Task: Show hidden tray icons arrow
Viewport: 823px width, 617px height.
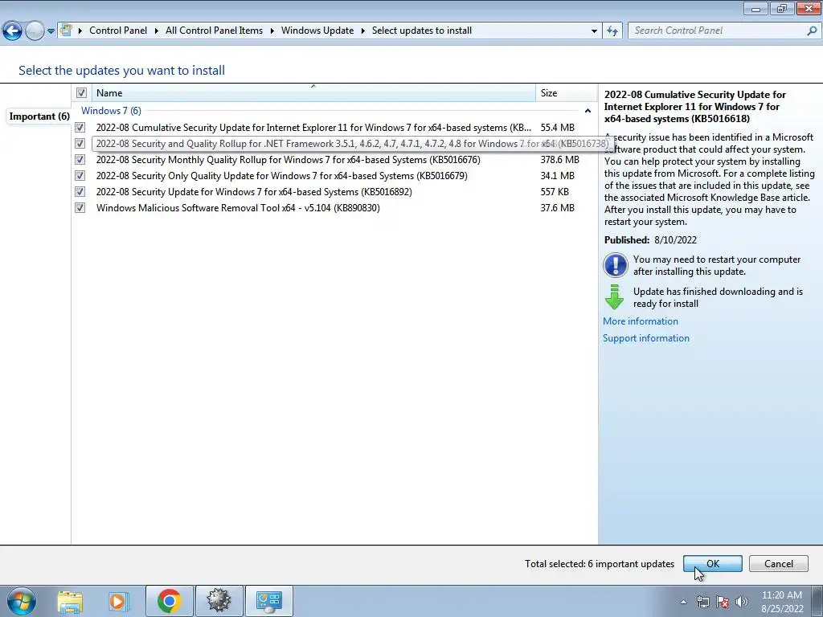Action: point(683,602)
